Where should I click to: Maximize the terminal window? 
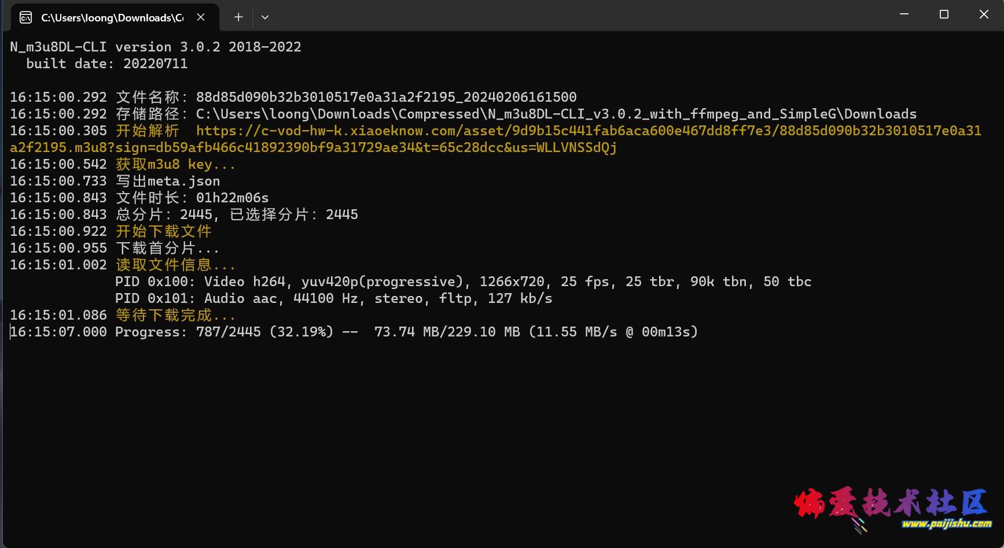(944, 14)
